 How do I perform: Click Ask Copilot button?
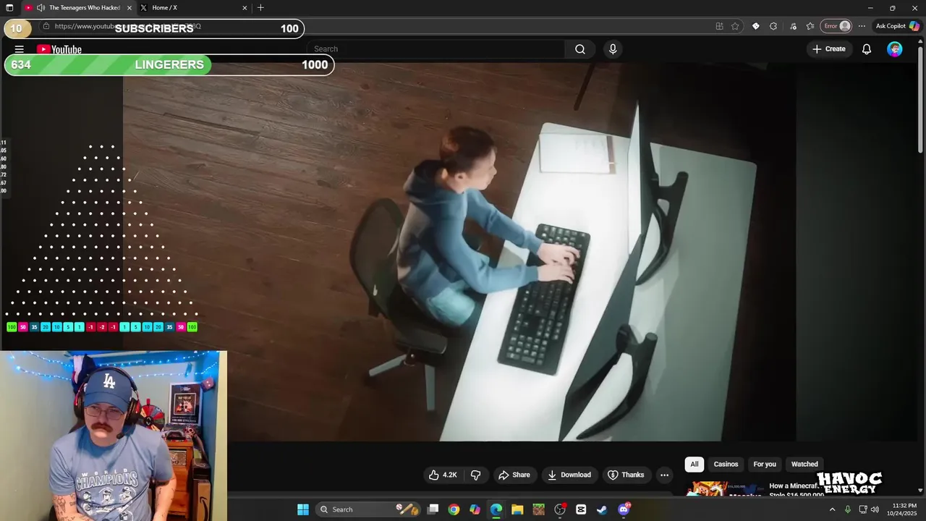click(897, 26)
